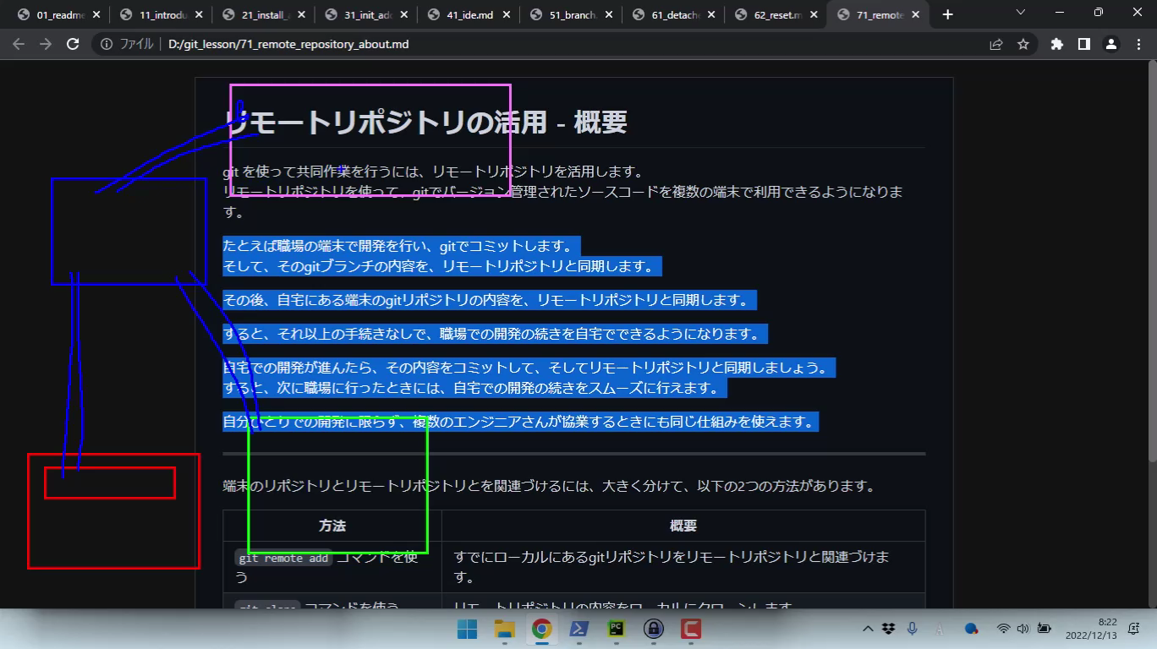Toggle the Chrome side panel
The height and width of the screenshot is (649, 1157).
click(x=1084, y=44)
